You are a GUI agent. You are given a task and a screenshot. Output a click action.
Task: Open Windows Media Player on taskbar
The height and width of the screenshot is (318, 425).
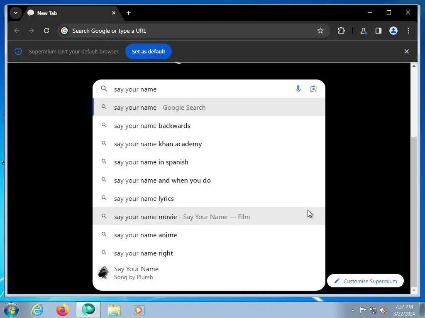pyautogui.click(x=139, y=310)
